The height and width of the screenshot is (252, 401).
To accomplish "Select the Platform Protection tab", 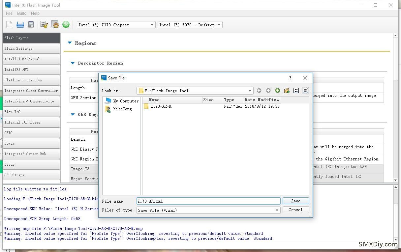I will [31, 80].
